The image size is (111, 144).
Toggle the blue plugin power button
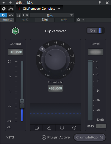4,15
